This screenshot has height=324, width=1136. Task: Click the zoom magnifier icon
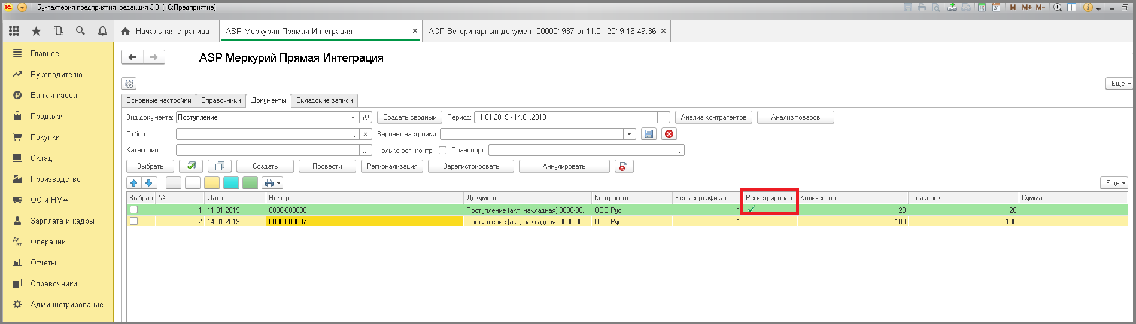pyautogui.click(x=1058, y=7)
